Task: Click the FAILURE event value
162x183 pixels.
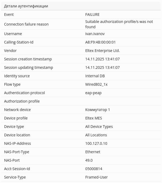Action: click(92, 15)
